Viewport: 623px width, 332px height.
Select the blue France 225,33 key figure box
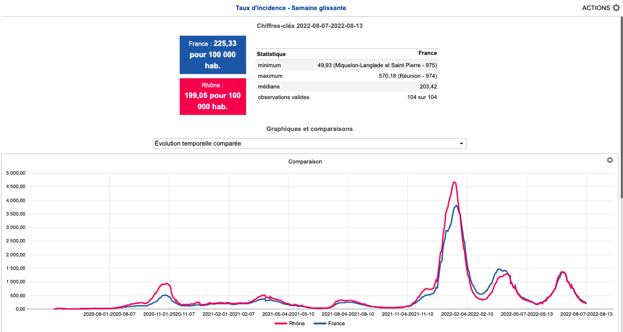pos(213,55)
